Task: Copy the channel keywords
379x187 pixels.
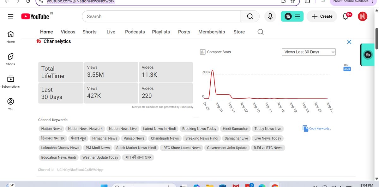Action: point(316,128)
